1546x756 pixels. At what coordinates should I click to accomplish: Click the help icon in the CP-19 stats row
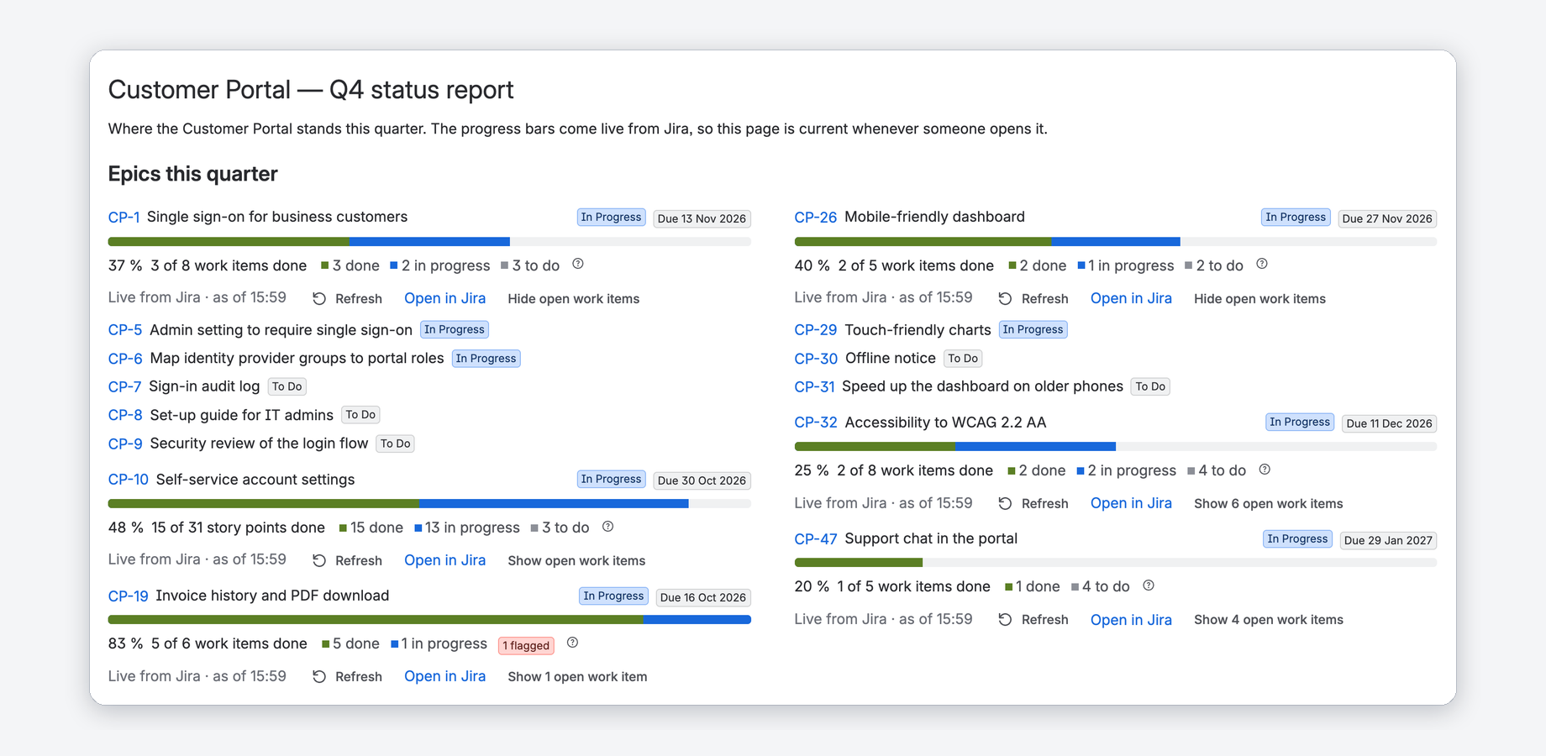pos(573,642)
